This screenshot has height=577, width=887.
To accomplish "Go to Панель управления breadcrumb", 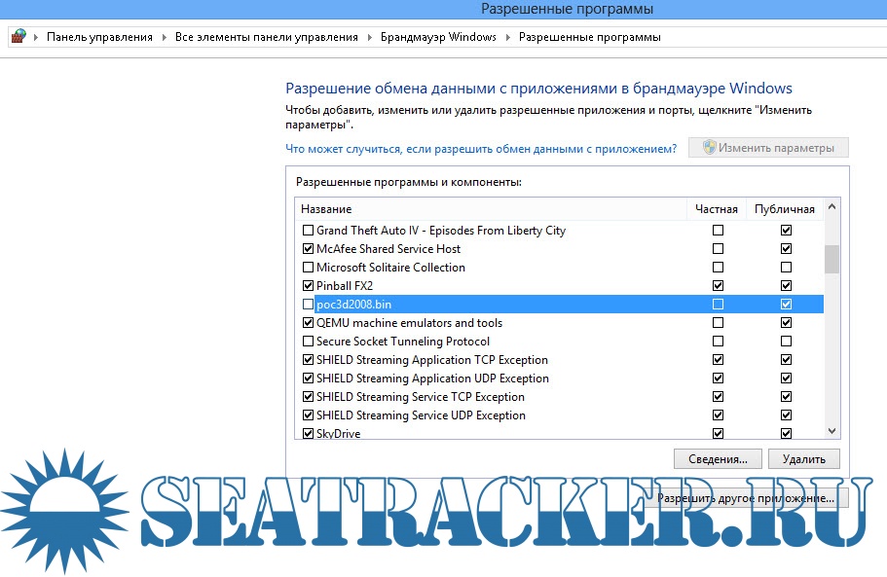I will click(99, 37).
